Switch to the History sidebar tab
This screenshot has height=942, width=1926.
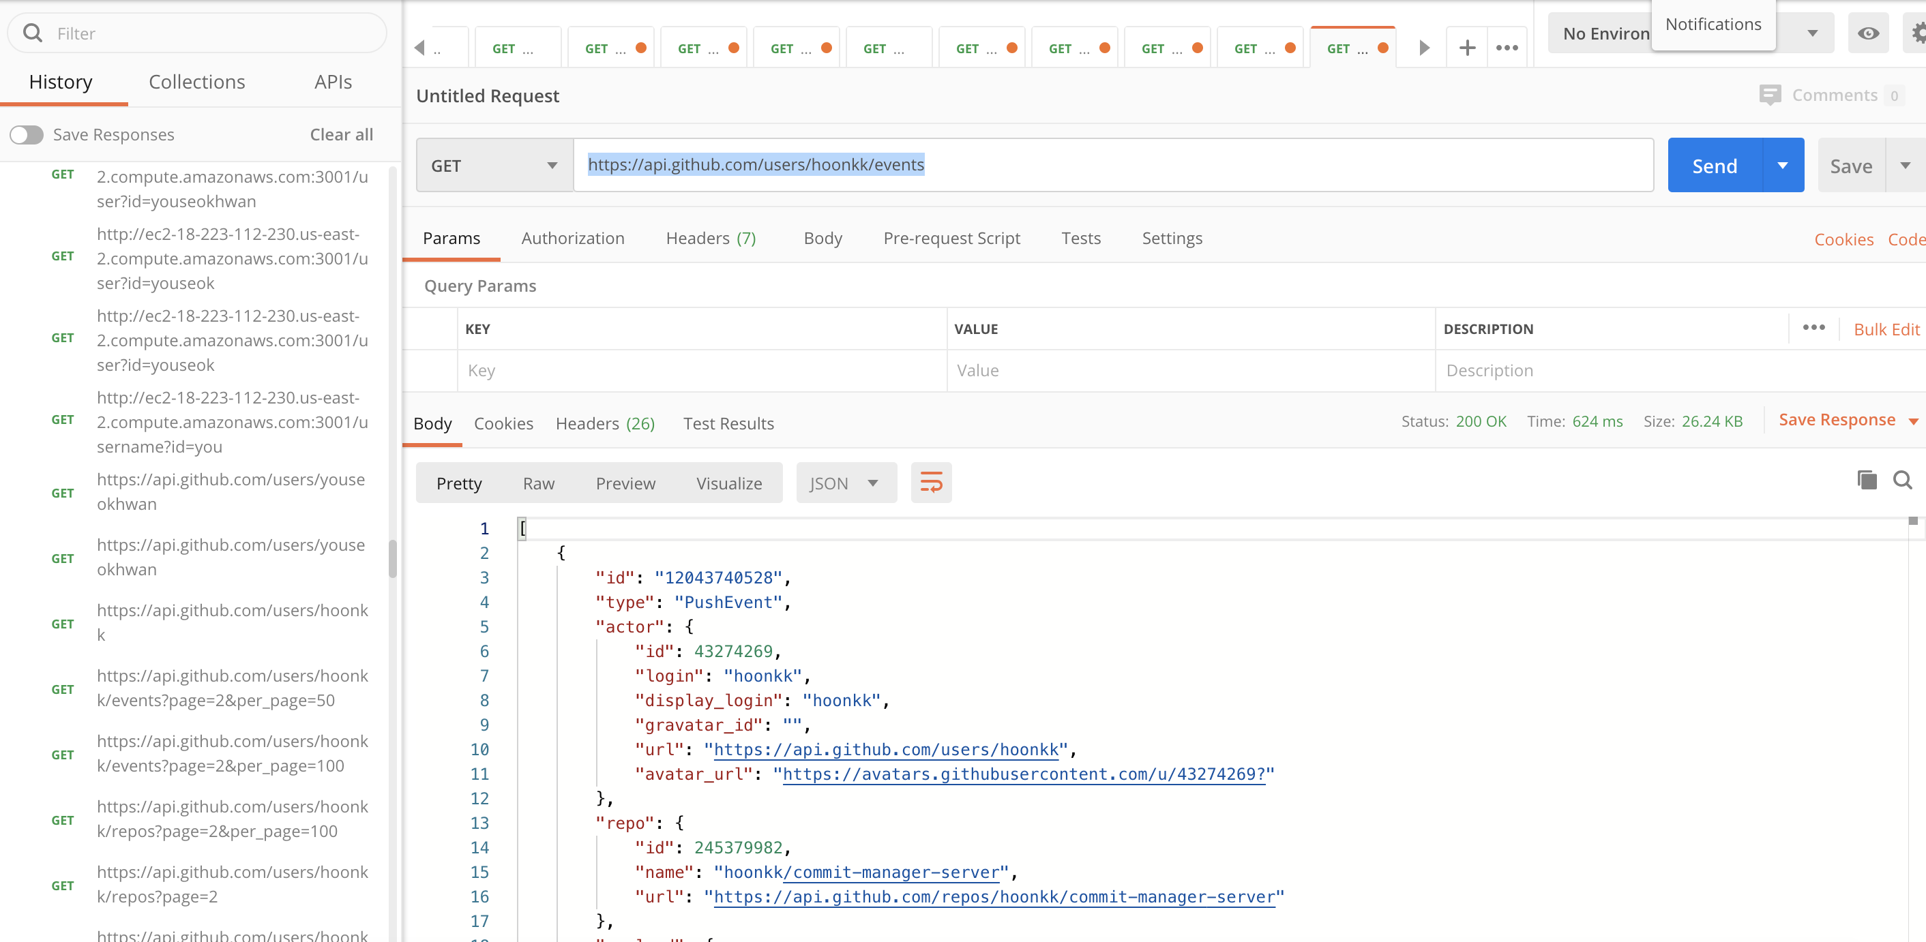point(61,82)
